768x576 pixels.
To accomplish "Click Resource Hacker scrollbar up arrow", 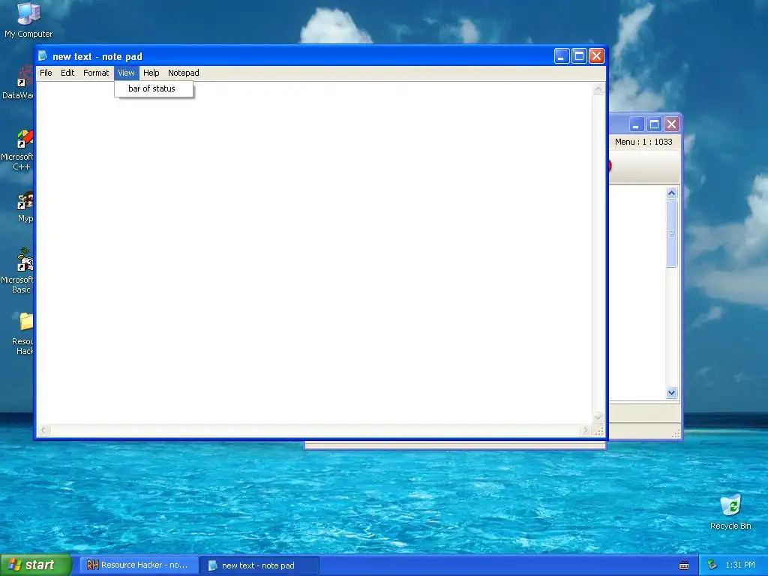I will (671, 193).
